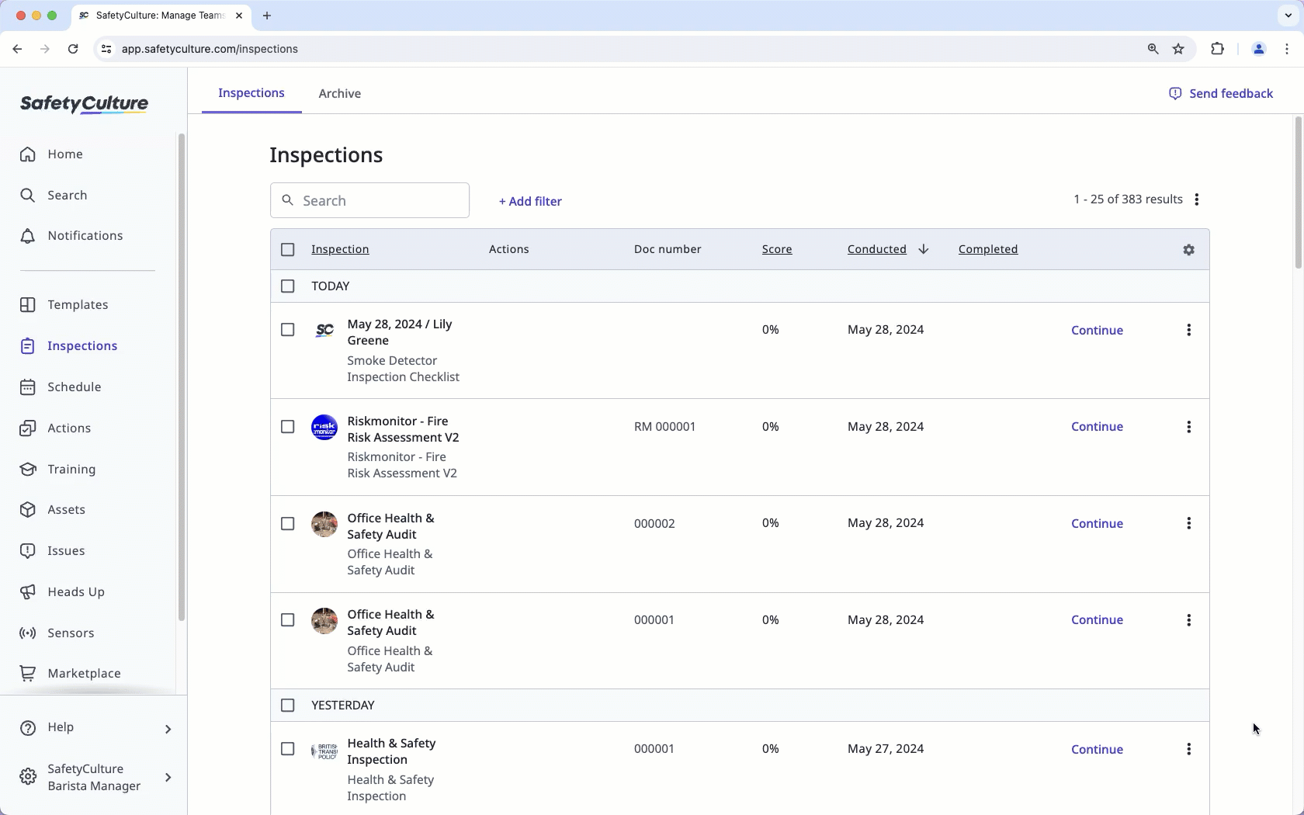Go to Assets in the sidebar

53,509
